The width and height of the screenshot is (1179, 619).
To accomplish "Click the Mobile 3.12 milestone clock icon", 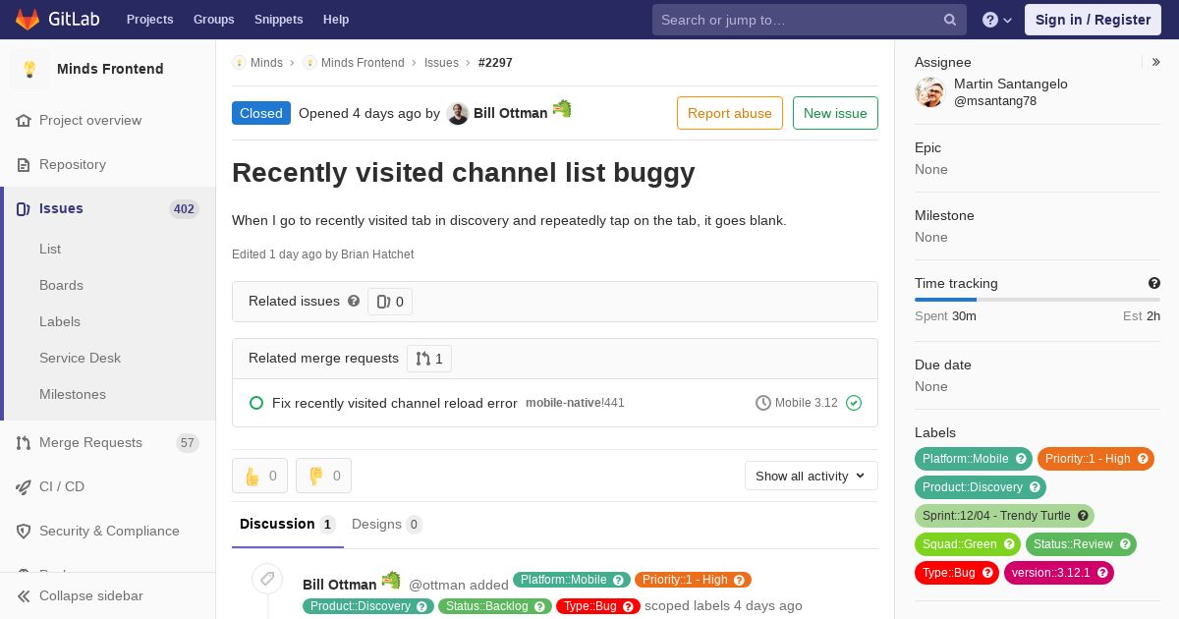I will pyautogui.click(x=763, y=403).
